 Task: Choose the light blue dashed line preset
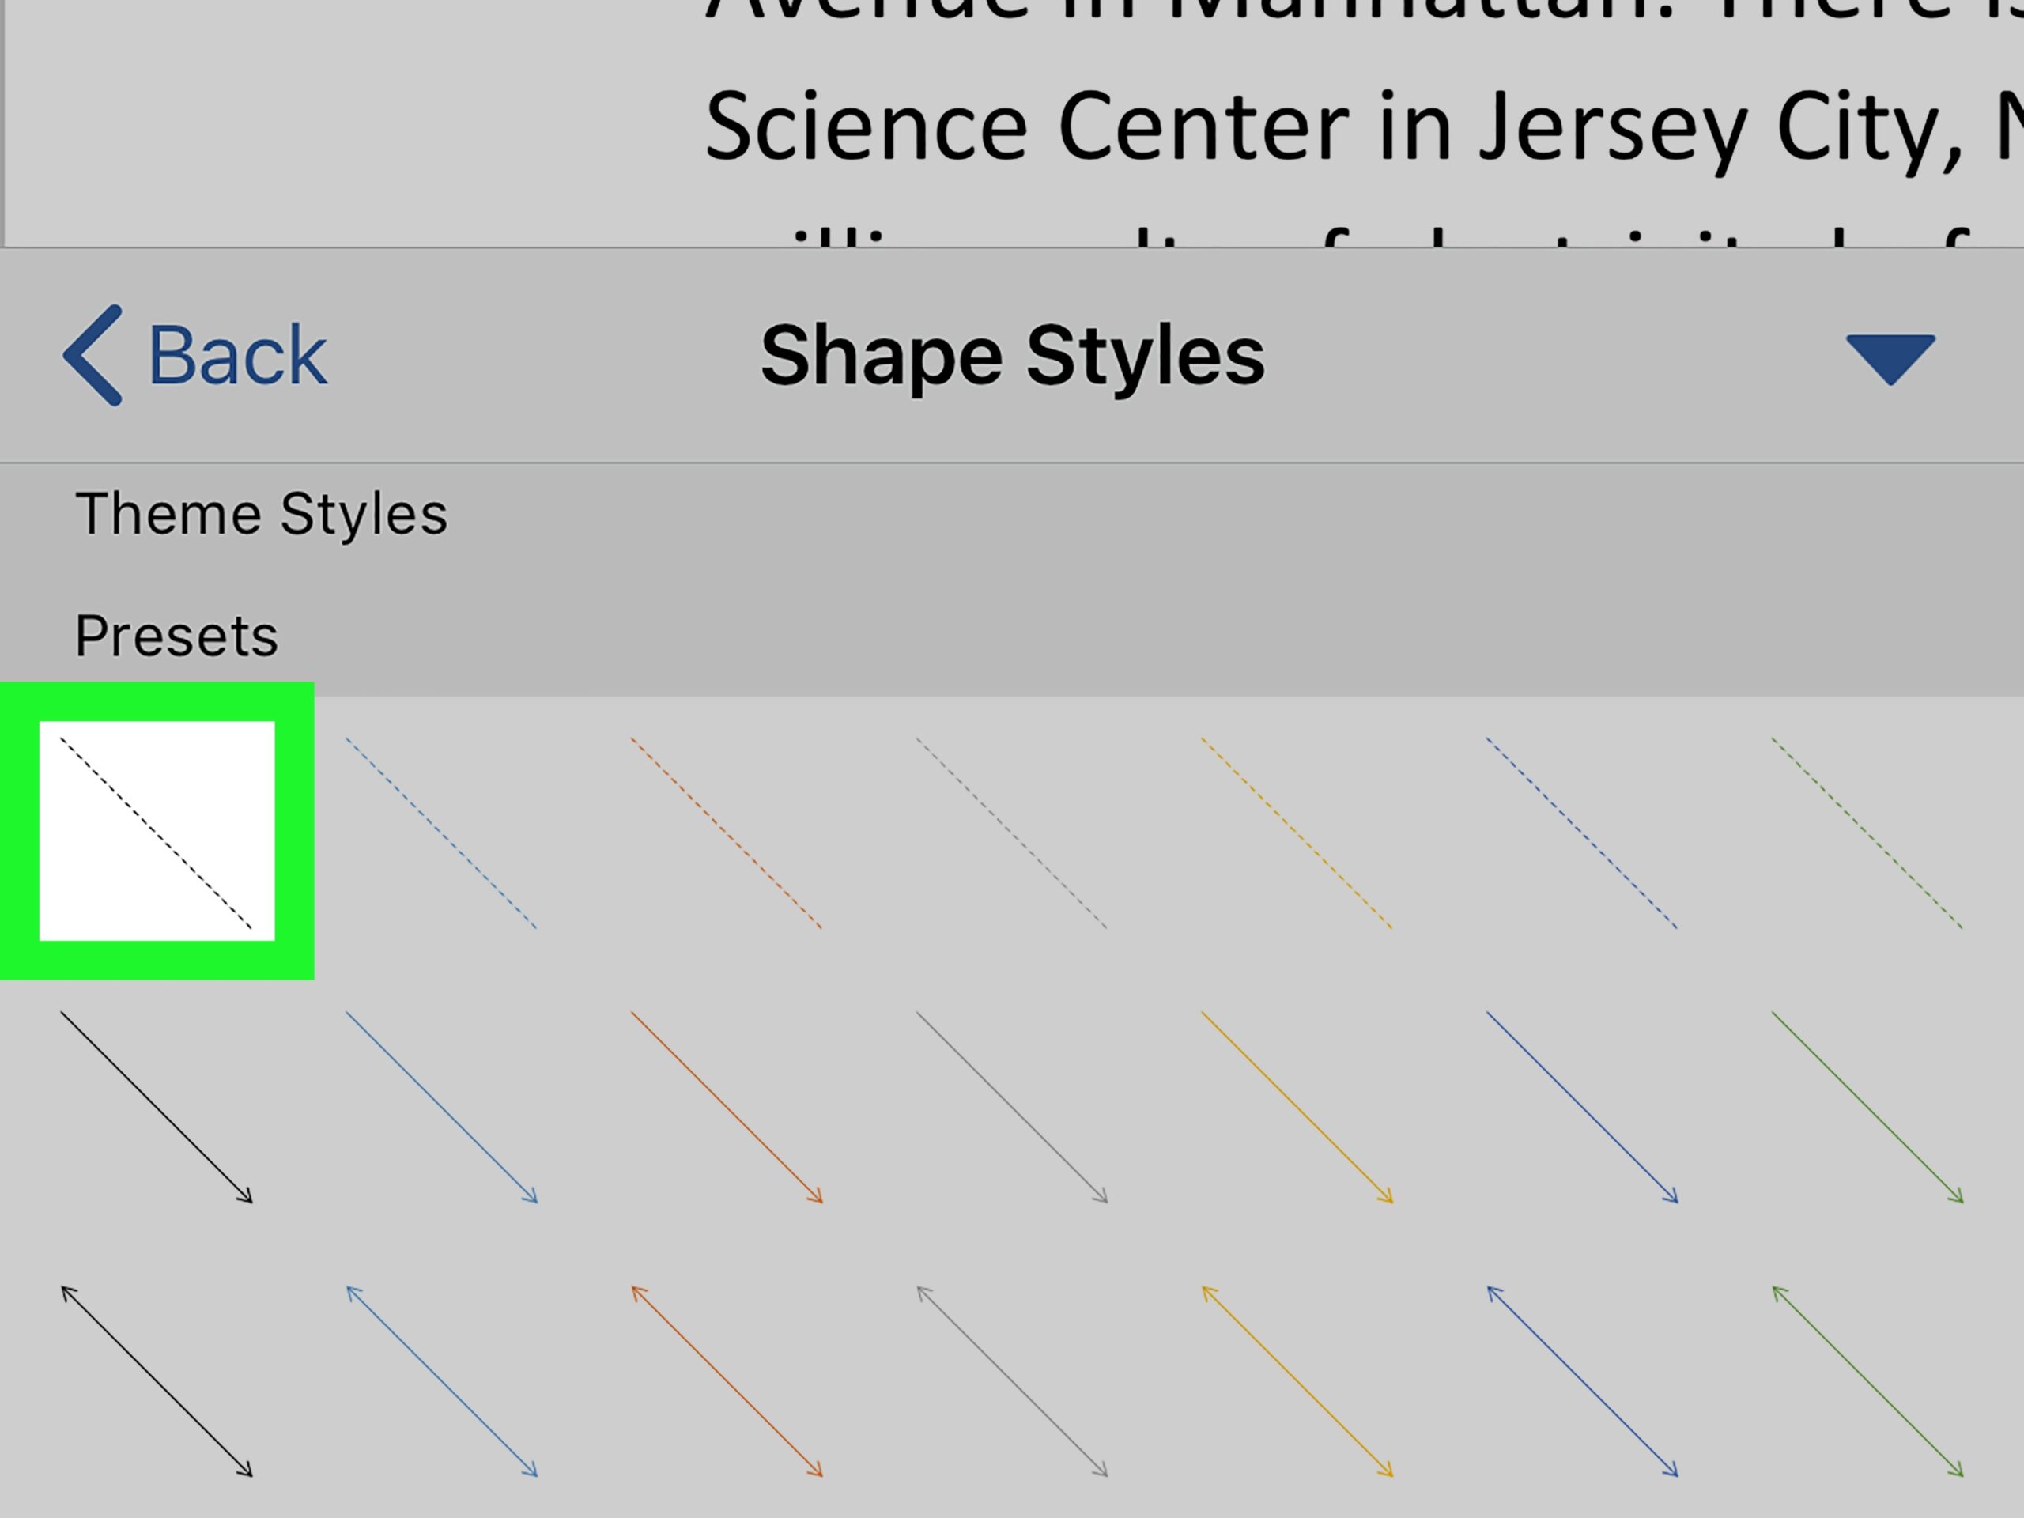(x=441, y=833)
